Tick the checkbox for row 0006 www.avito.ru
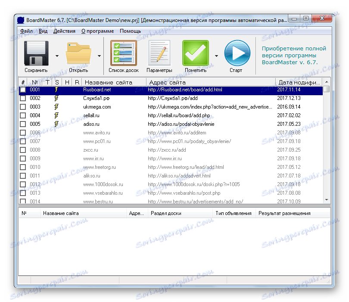 [23, 133]
